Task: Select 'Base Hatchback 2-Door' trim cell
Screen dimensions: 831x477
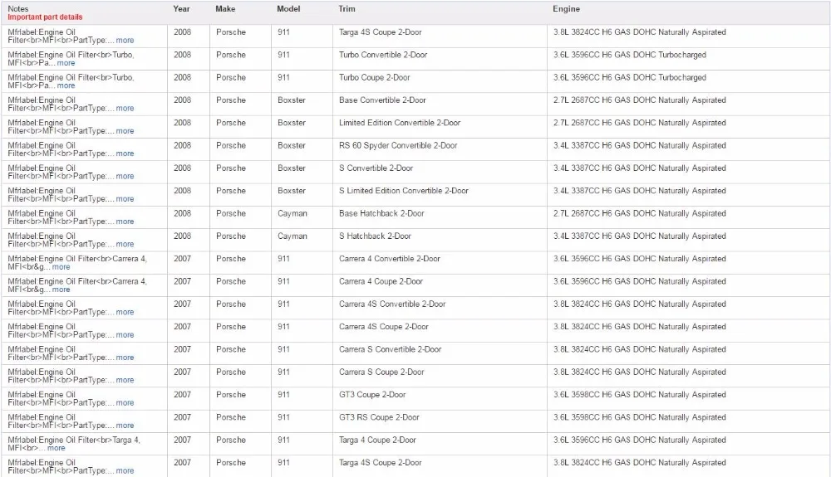Action: coord(381,214)
